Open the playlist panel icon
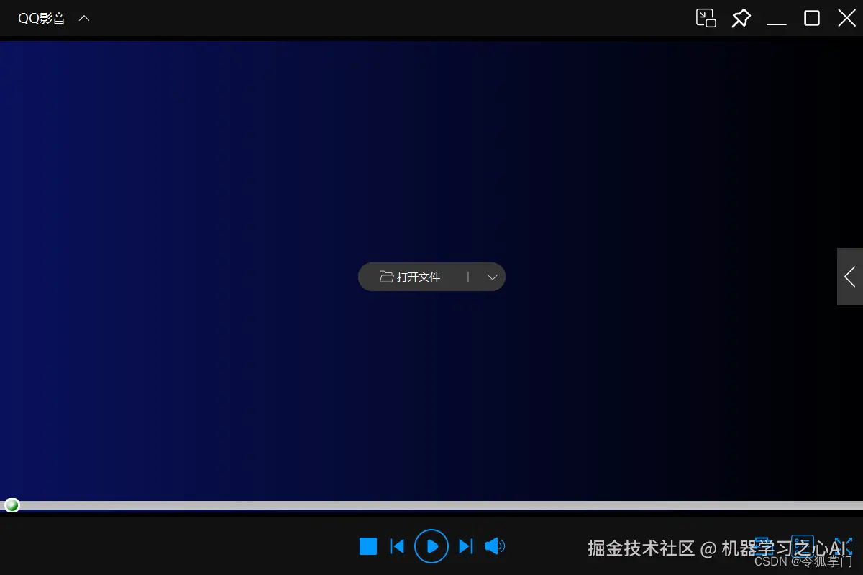863x575 pixels. (803, 545)
